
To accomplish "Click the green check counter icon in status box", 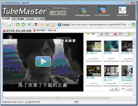I will tap(52, 13).
